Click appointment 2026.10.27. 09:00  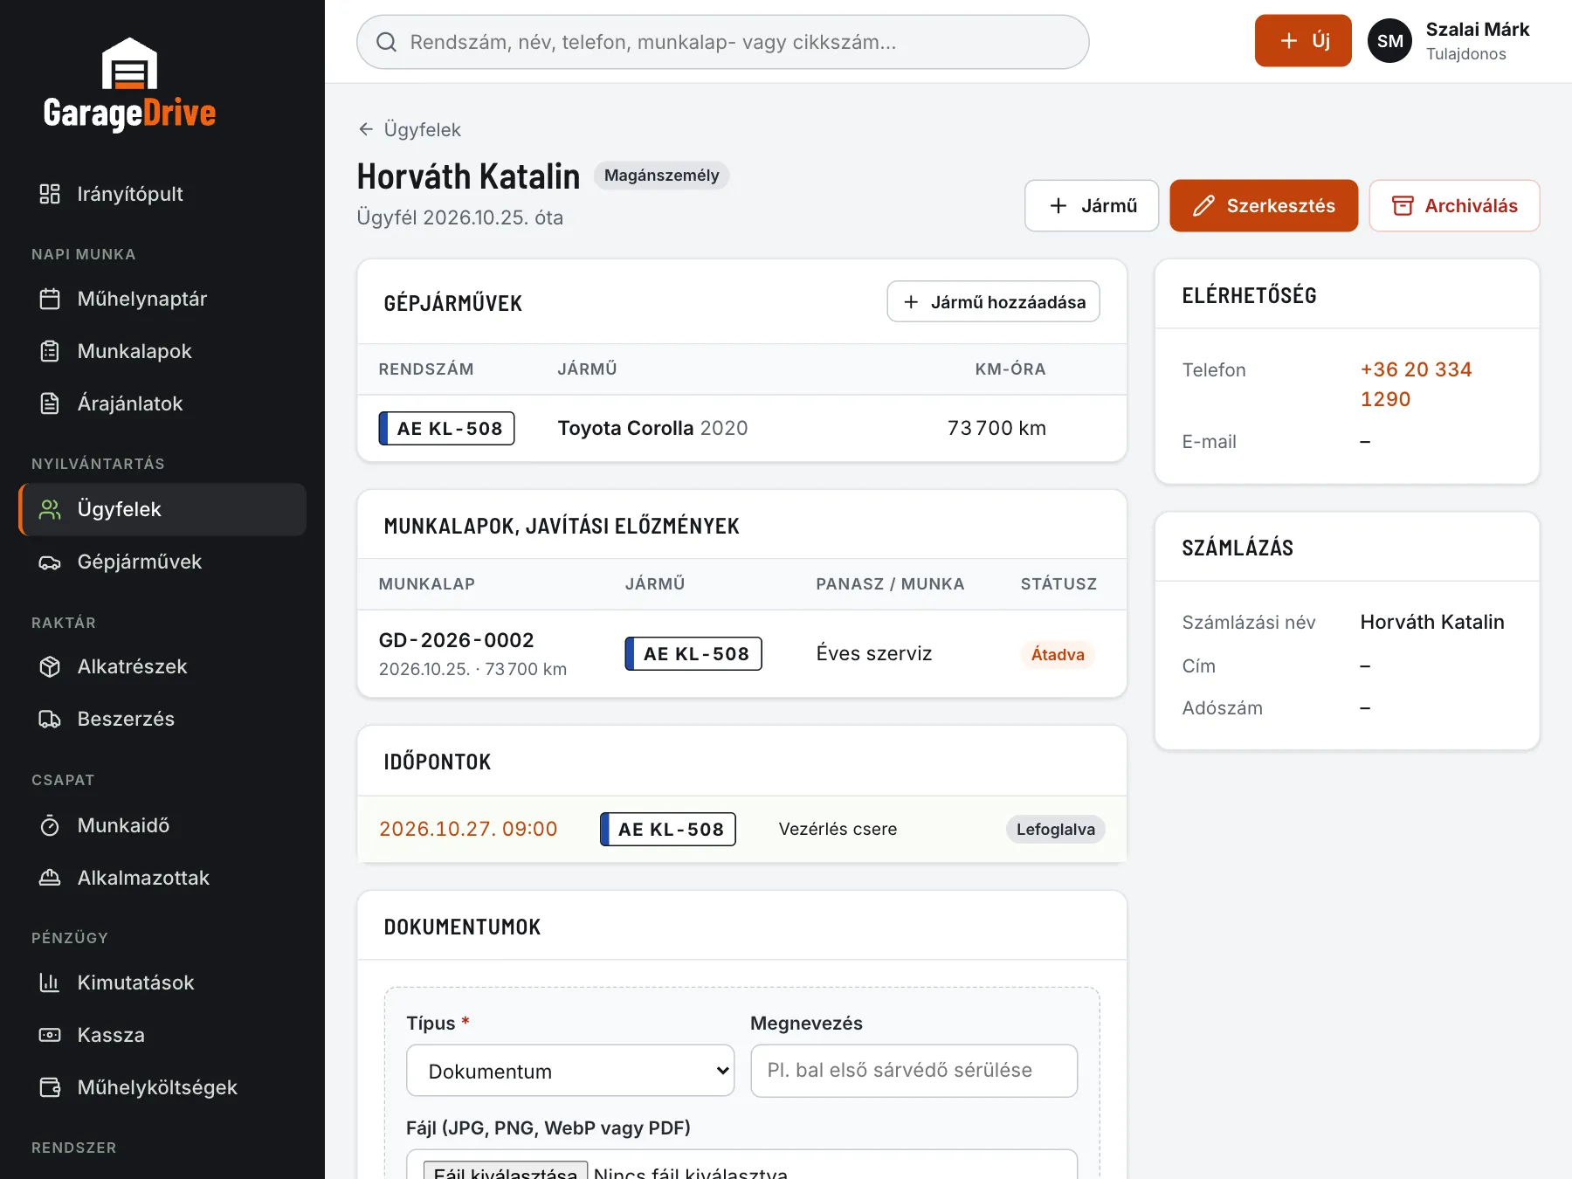click(x=468, y=829)
